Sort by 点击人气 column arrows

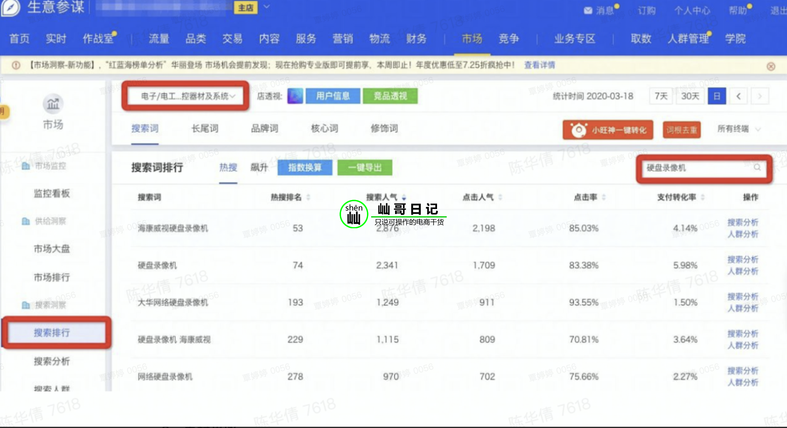click(500, 197)
